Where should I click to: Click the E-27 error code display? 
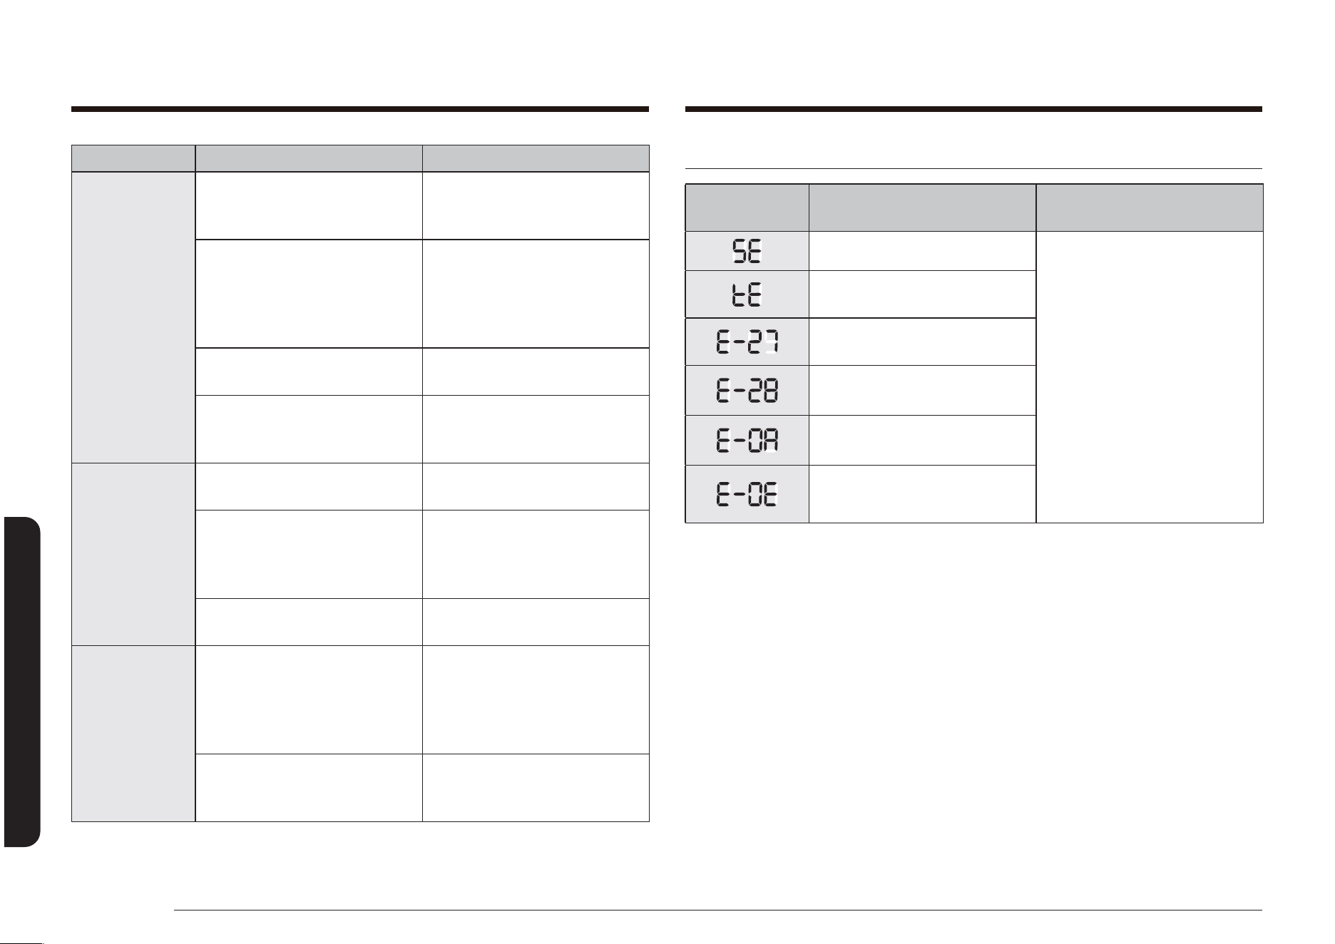pyautogui.click(x=747, y=342)
